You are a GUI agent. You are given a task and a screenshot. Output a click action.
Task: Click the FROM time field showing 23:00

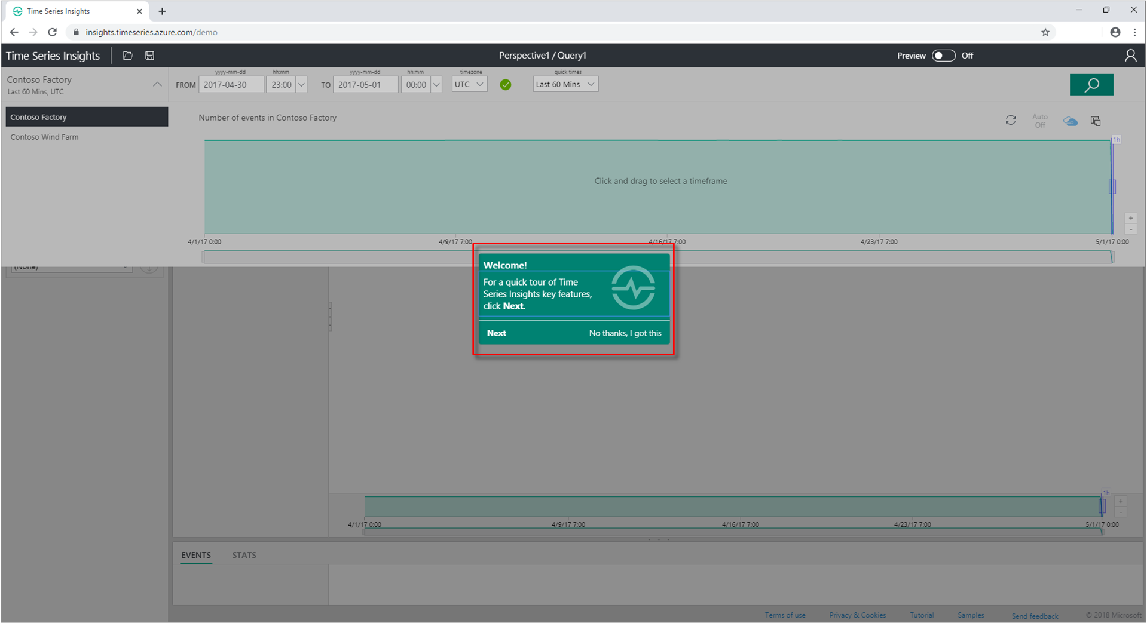point(281,85)
